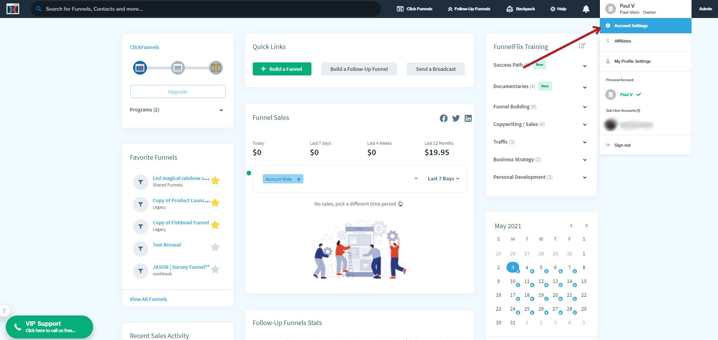Click the VIP Support call button

click(49, 327)
